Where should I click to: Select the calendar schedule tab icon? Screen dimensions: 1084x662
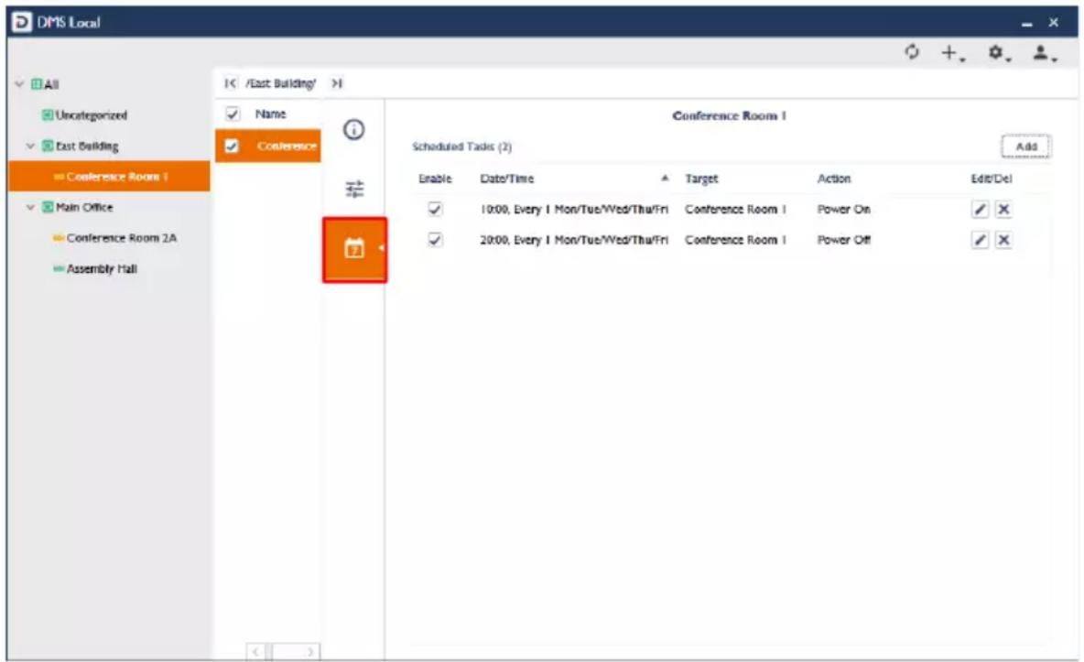pos(354,247)
